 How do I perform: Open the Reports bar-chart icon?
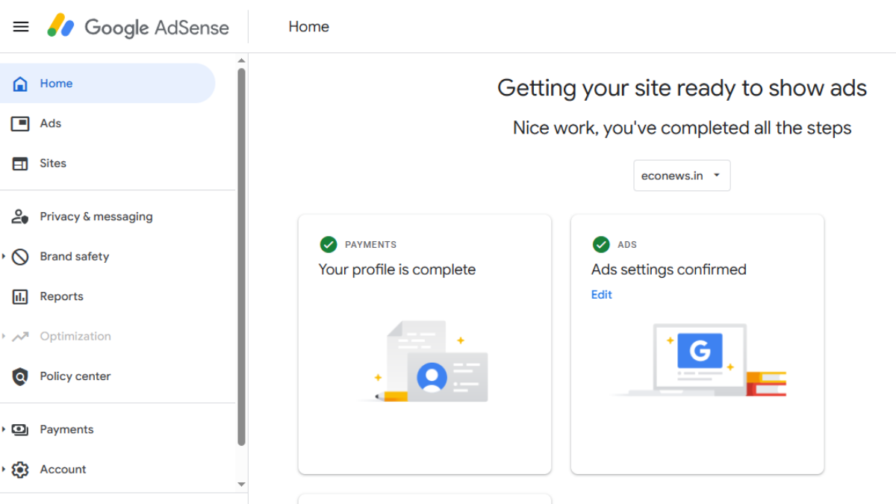click(21, 296)
